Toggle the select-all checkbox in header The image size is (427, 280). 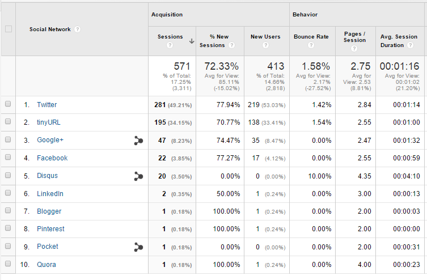tap(8, 29)
